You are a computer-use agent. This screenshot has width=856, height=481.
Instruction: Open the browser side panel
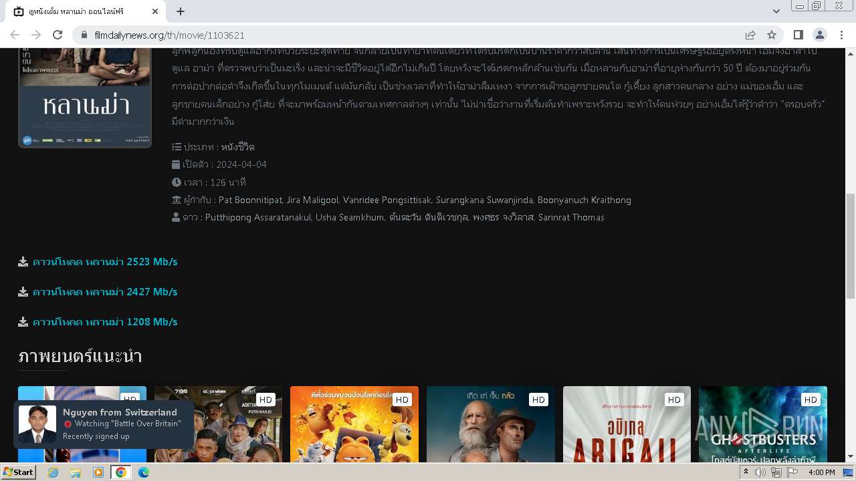point(798,35)
